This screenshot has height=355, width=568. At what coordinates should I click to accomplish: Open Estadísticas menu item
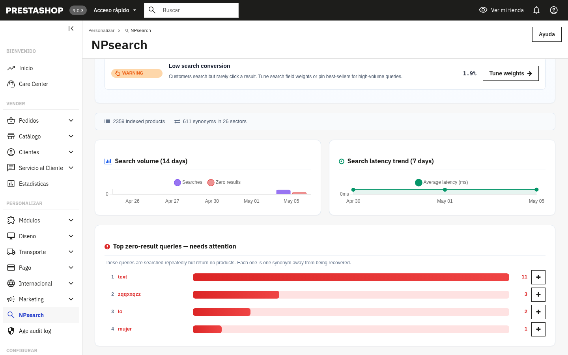[x=41, y=184]
